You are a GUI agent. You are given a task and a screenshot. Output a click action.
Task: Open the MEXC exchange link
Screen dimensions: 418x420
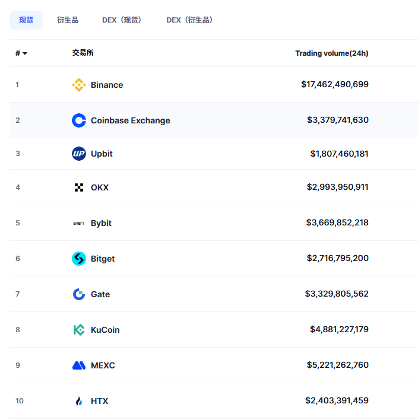[103, 365]
